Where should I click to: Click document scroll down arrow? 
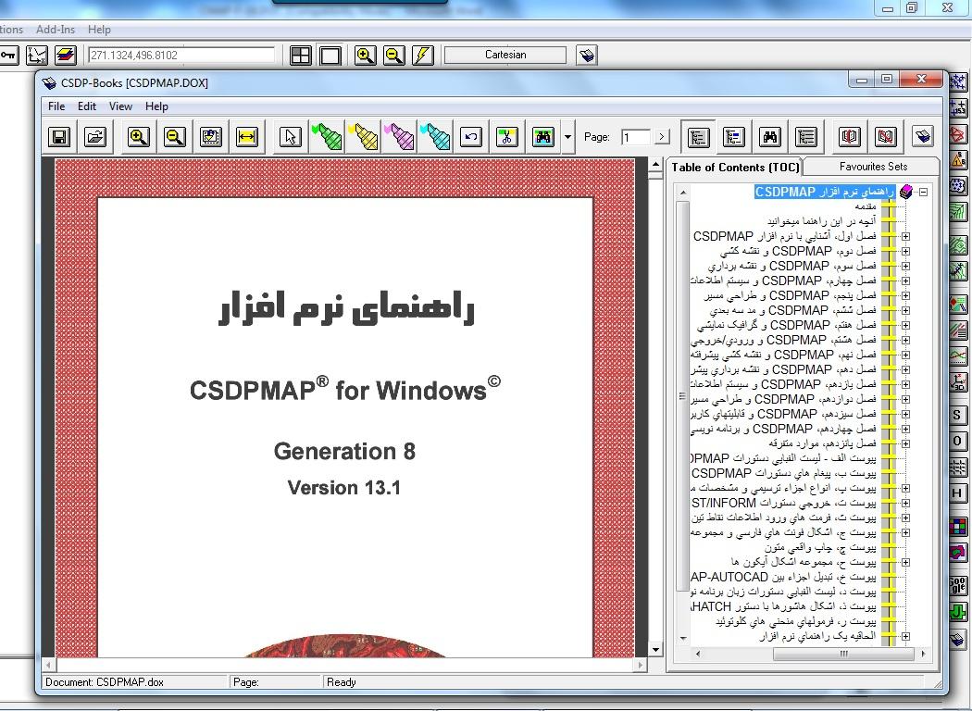point(655,650)
